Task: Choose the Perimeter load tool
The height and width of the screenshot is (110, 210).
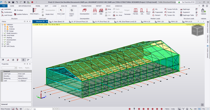Action: (x=127, y=14)
